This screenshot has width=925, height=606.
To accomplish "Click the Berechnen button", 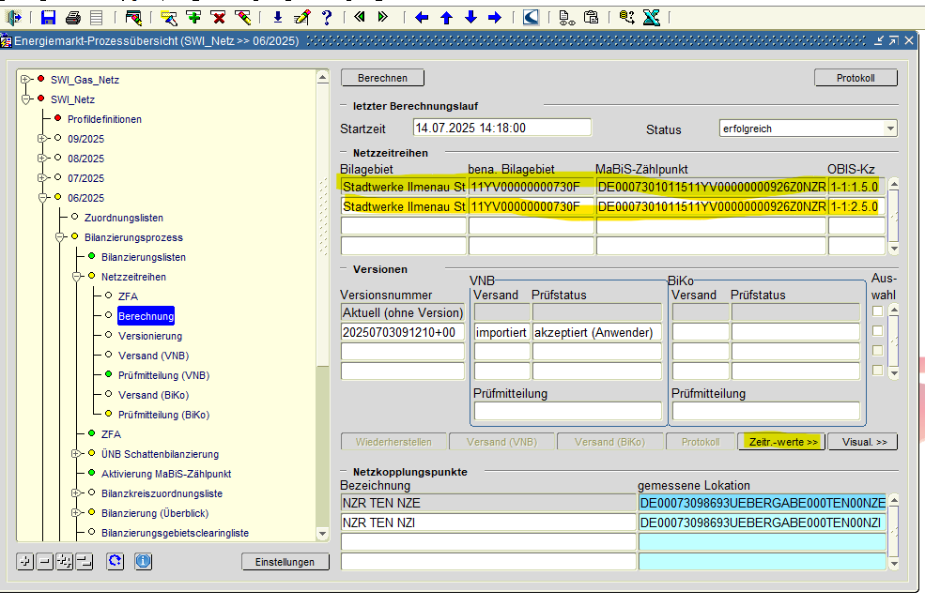I will 381,78.
